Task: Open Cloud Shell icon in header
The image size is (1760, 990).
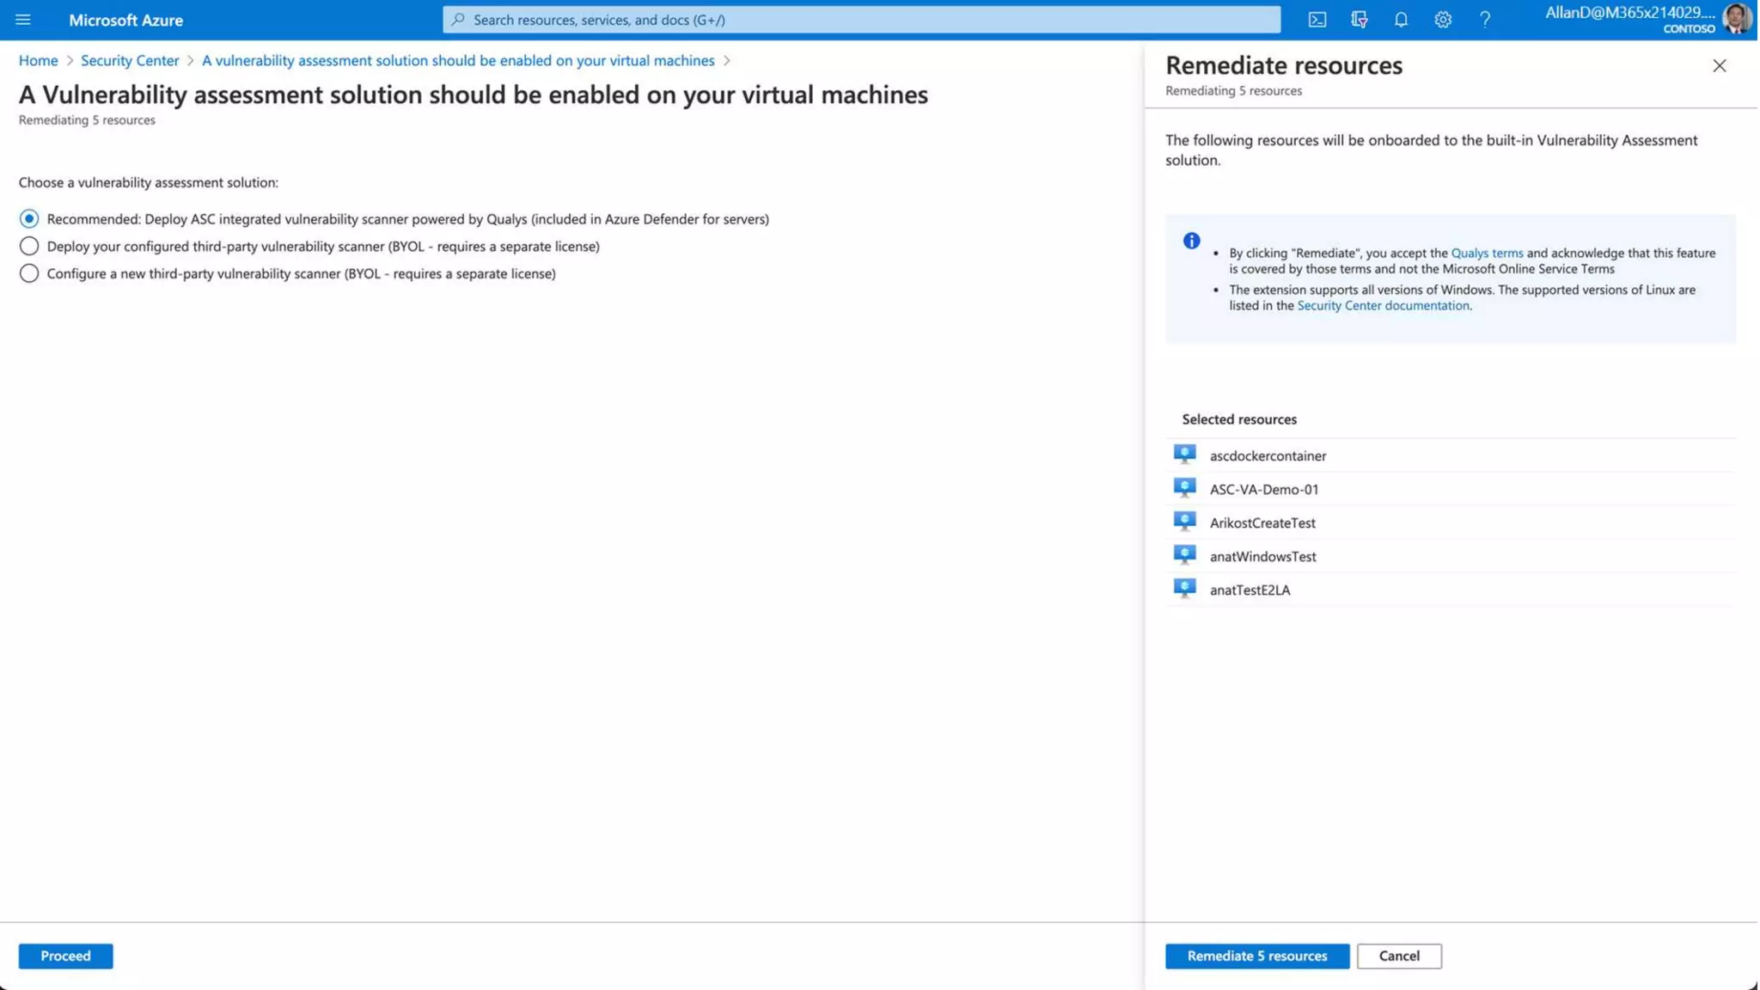Action: [1317, 20]
